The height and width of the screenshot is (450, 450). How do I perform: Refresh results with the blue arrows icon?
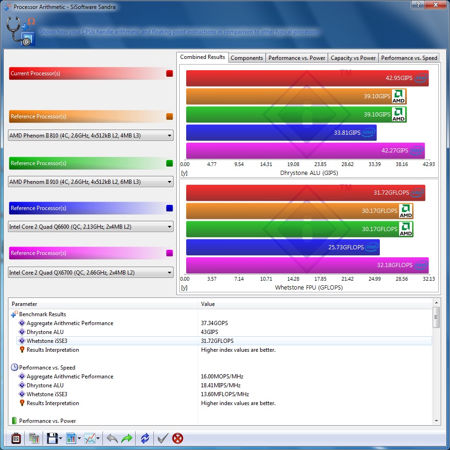[145, 438]
